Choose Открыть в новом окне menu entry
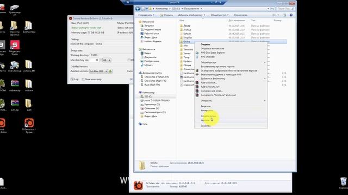This screenshot has height=195, width=348. click(213, 48)
